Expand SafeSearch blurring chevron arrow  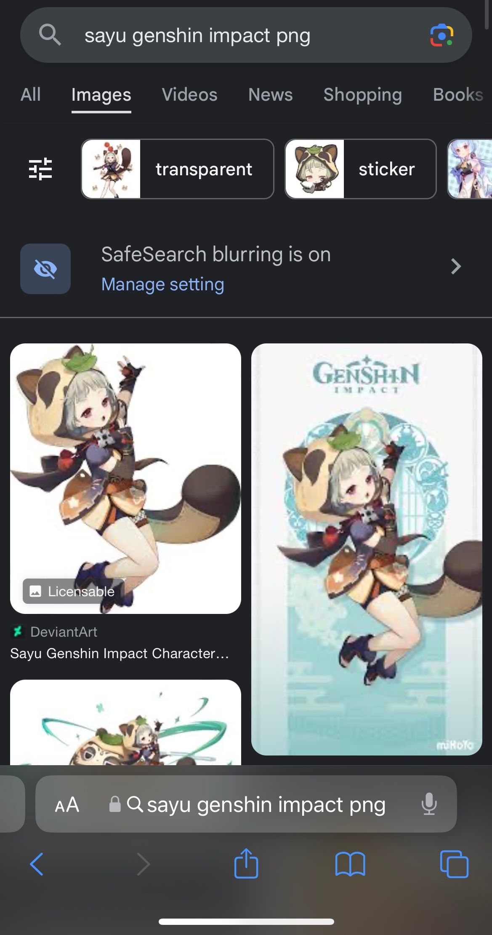click(x=456, y=266)
